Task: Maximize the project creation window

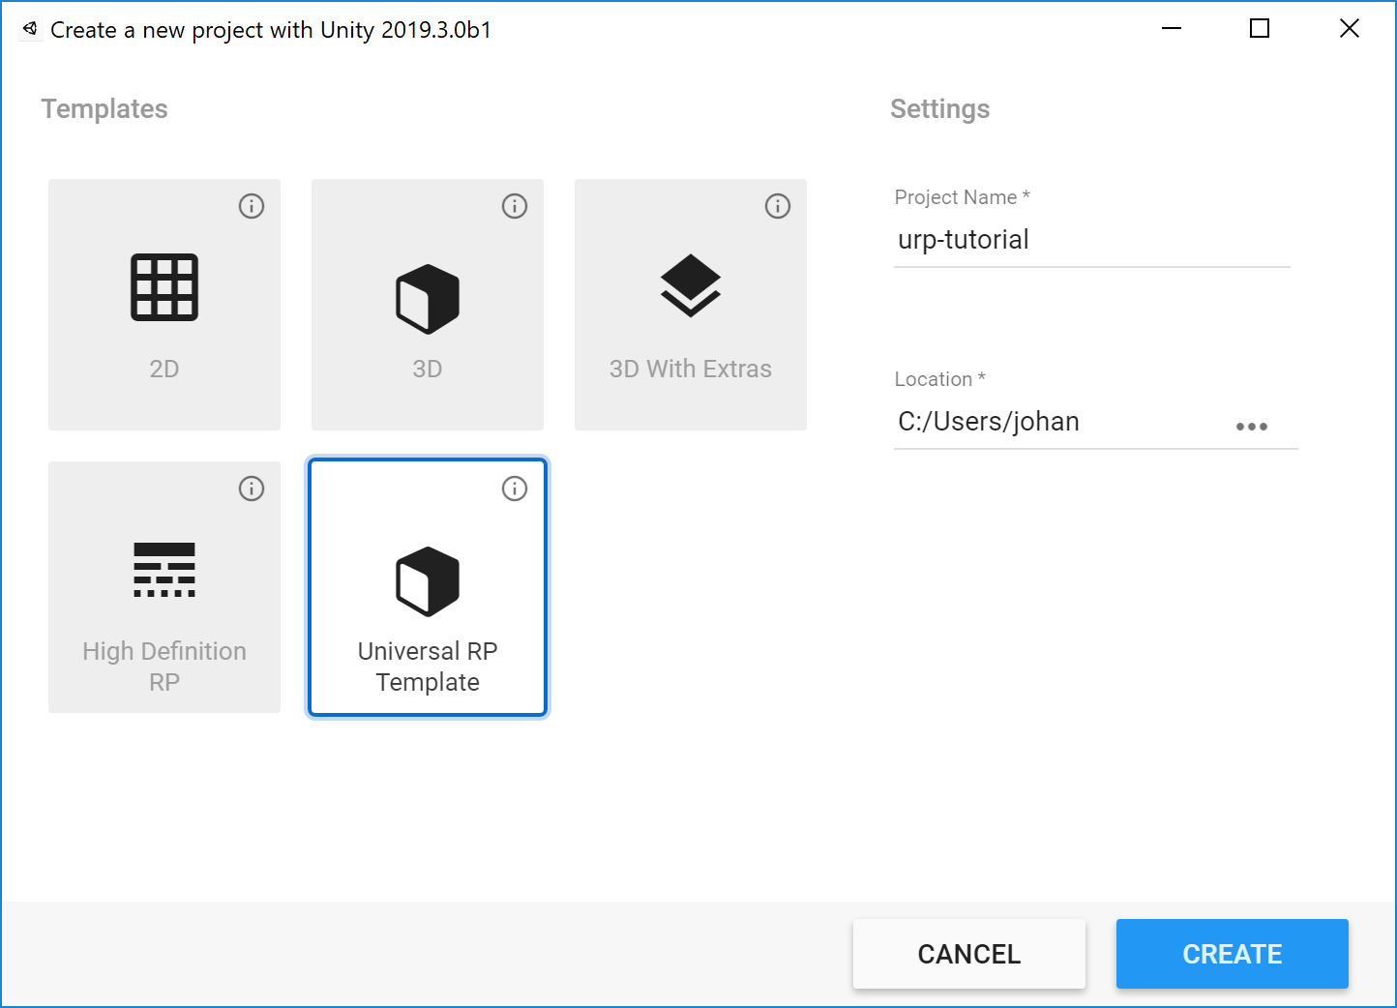Action: tap(1260, 29)
